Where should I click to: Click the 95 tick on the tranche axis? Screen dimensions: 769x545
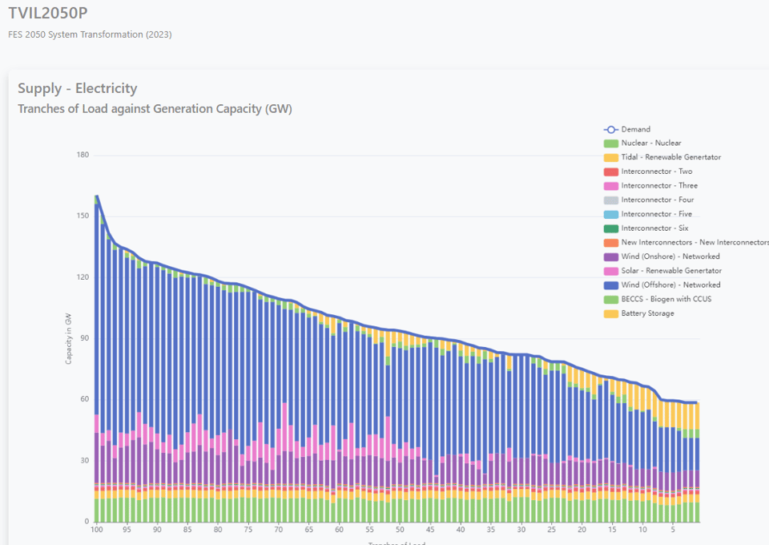point(127,530)
